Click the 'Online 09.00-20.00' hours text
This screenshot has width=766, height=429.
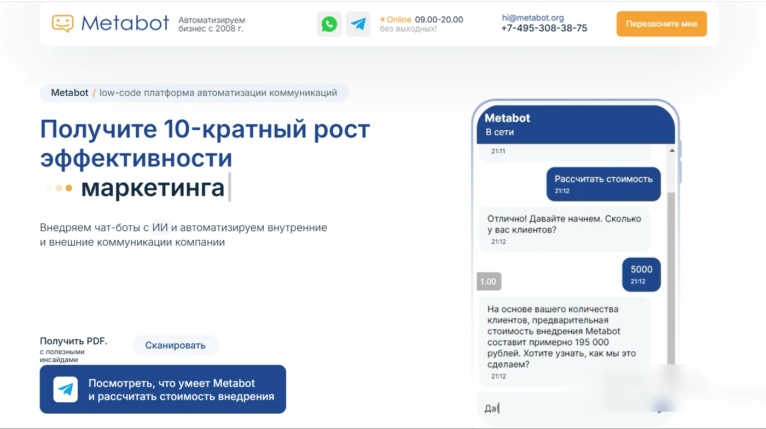pyautogui.click(x=421, y=20)
